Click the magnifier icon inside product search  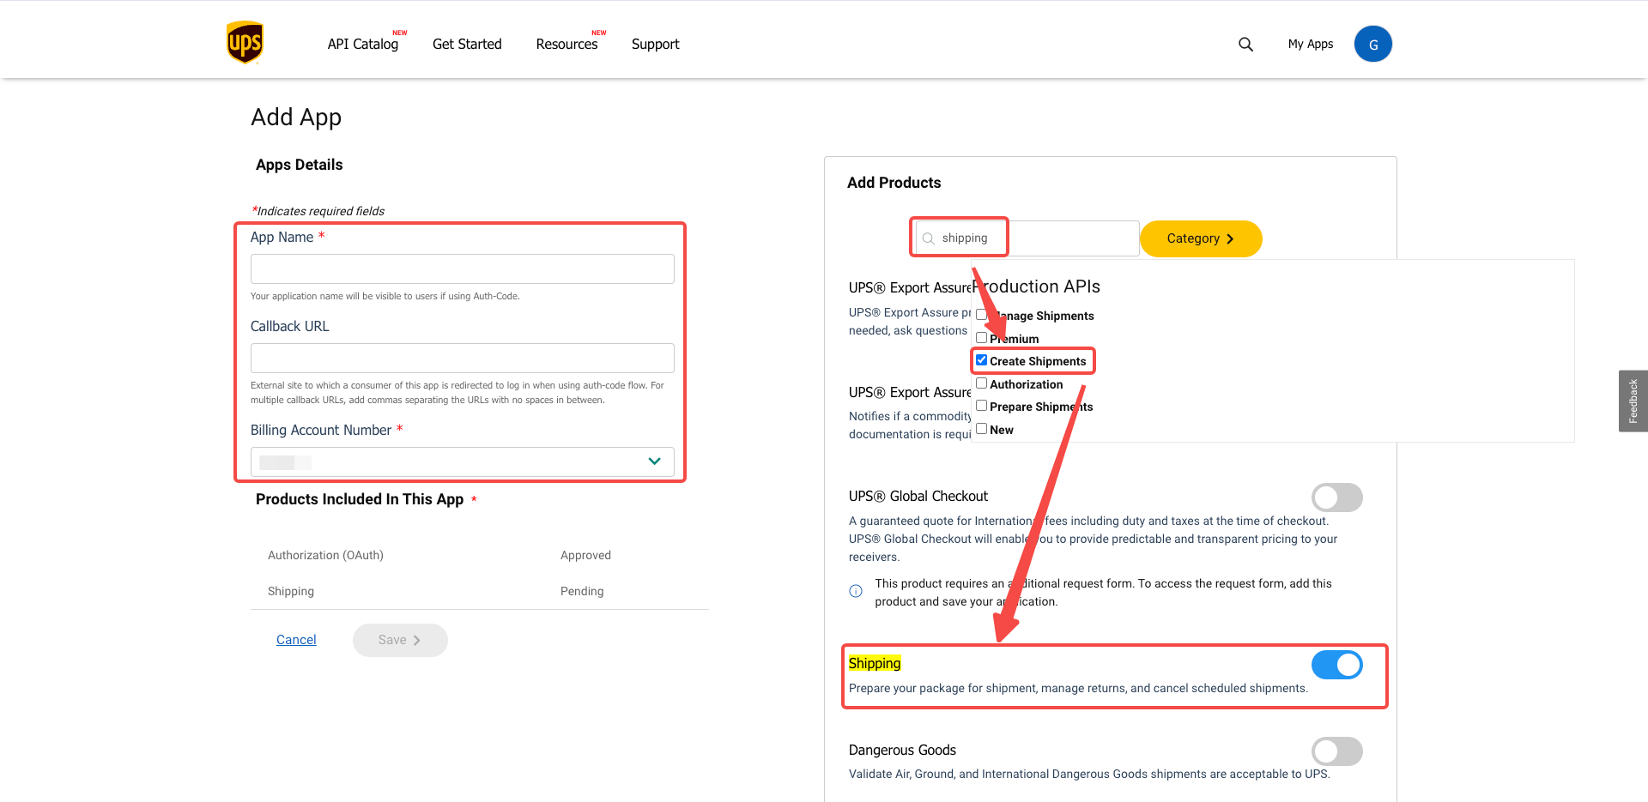tap(929, 238)
